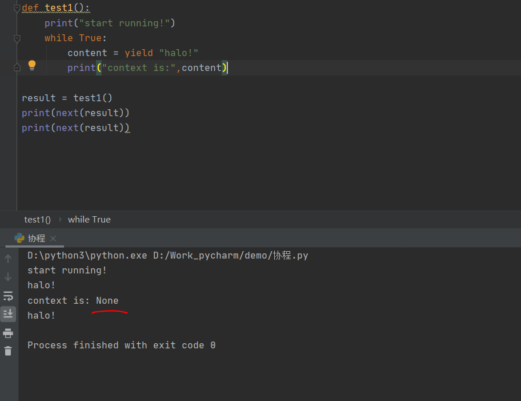Click the print icon in run panel
Image resolution: width=521 pixels, height=401 pixels.
(9, 333)
